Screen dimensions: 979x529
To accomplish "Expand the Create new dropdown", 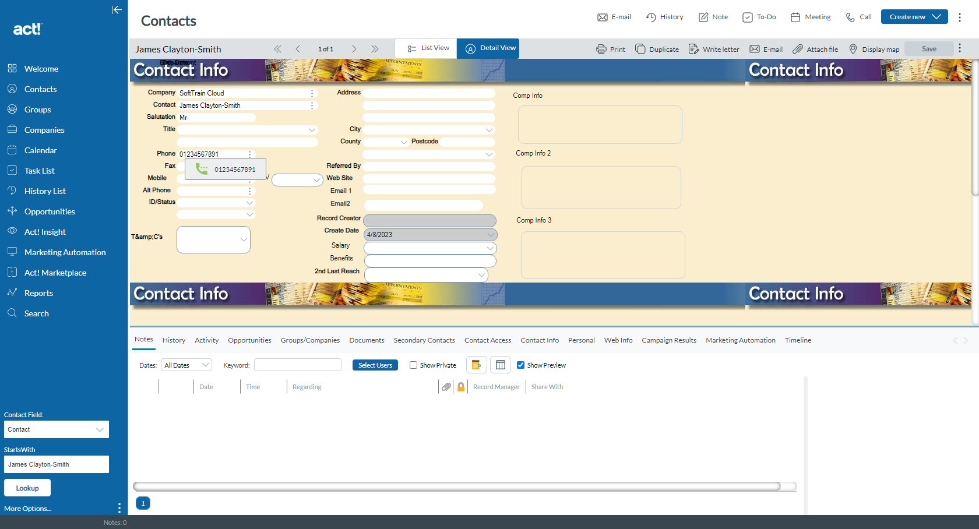I will (x=936, y=17).
